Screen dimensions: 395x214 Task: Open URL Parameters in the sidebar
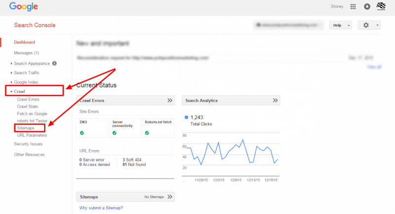tap(32, 135)
